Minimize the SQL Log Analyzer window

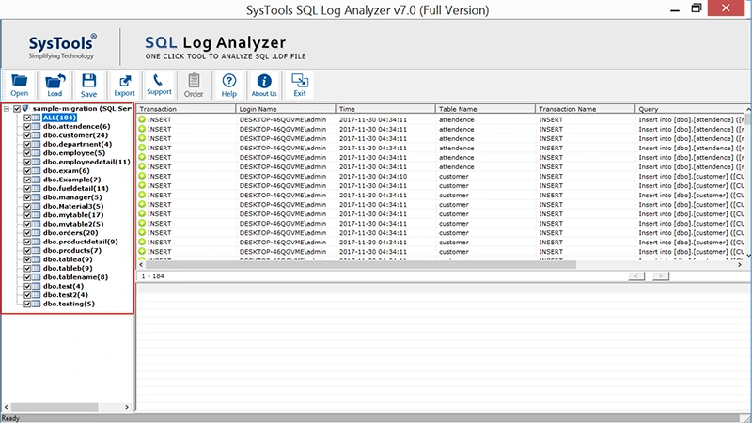(675, 8)
